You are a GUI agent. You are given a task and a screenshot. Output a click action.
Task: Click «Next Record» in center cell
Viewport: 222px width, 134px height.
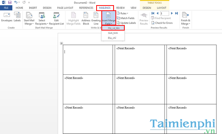pyautogui.click(x=125, y=78)
